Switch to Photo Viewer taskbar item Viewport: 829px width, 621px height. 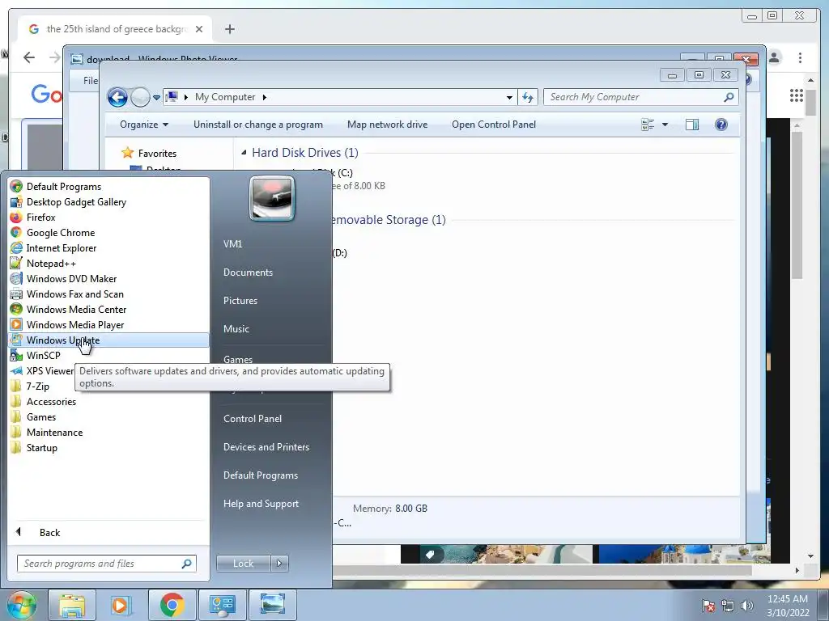tap(272, 605)
